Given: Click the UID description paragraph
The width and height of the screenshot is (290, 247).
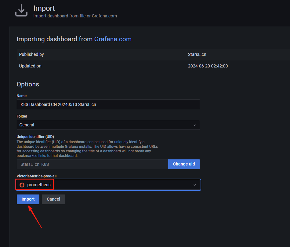Looking at the screenshot, I should 87,149.
